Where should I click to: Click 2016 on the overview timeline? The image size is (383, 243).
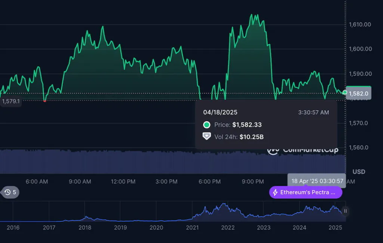click(x=13, y=228)
